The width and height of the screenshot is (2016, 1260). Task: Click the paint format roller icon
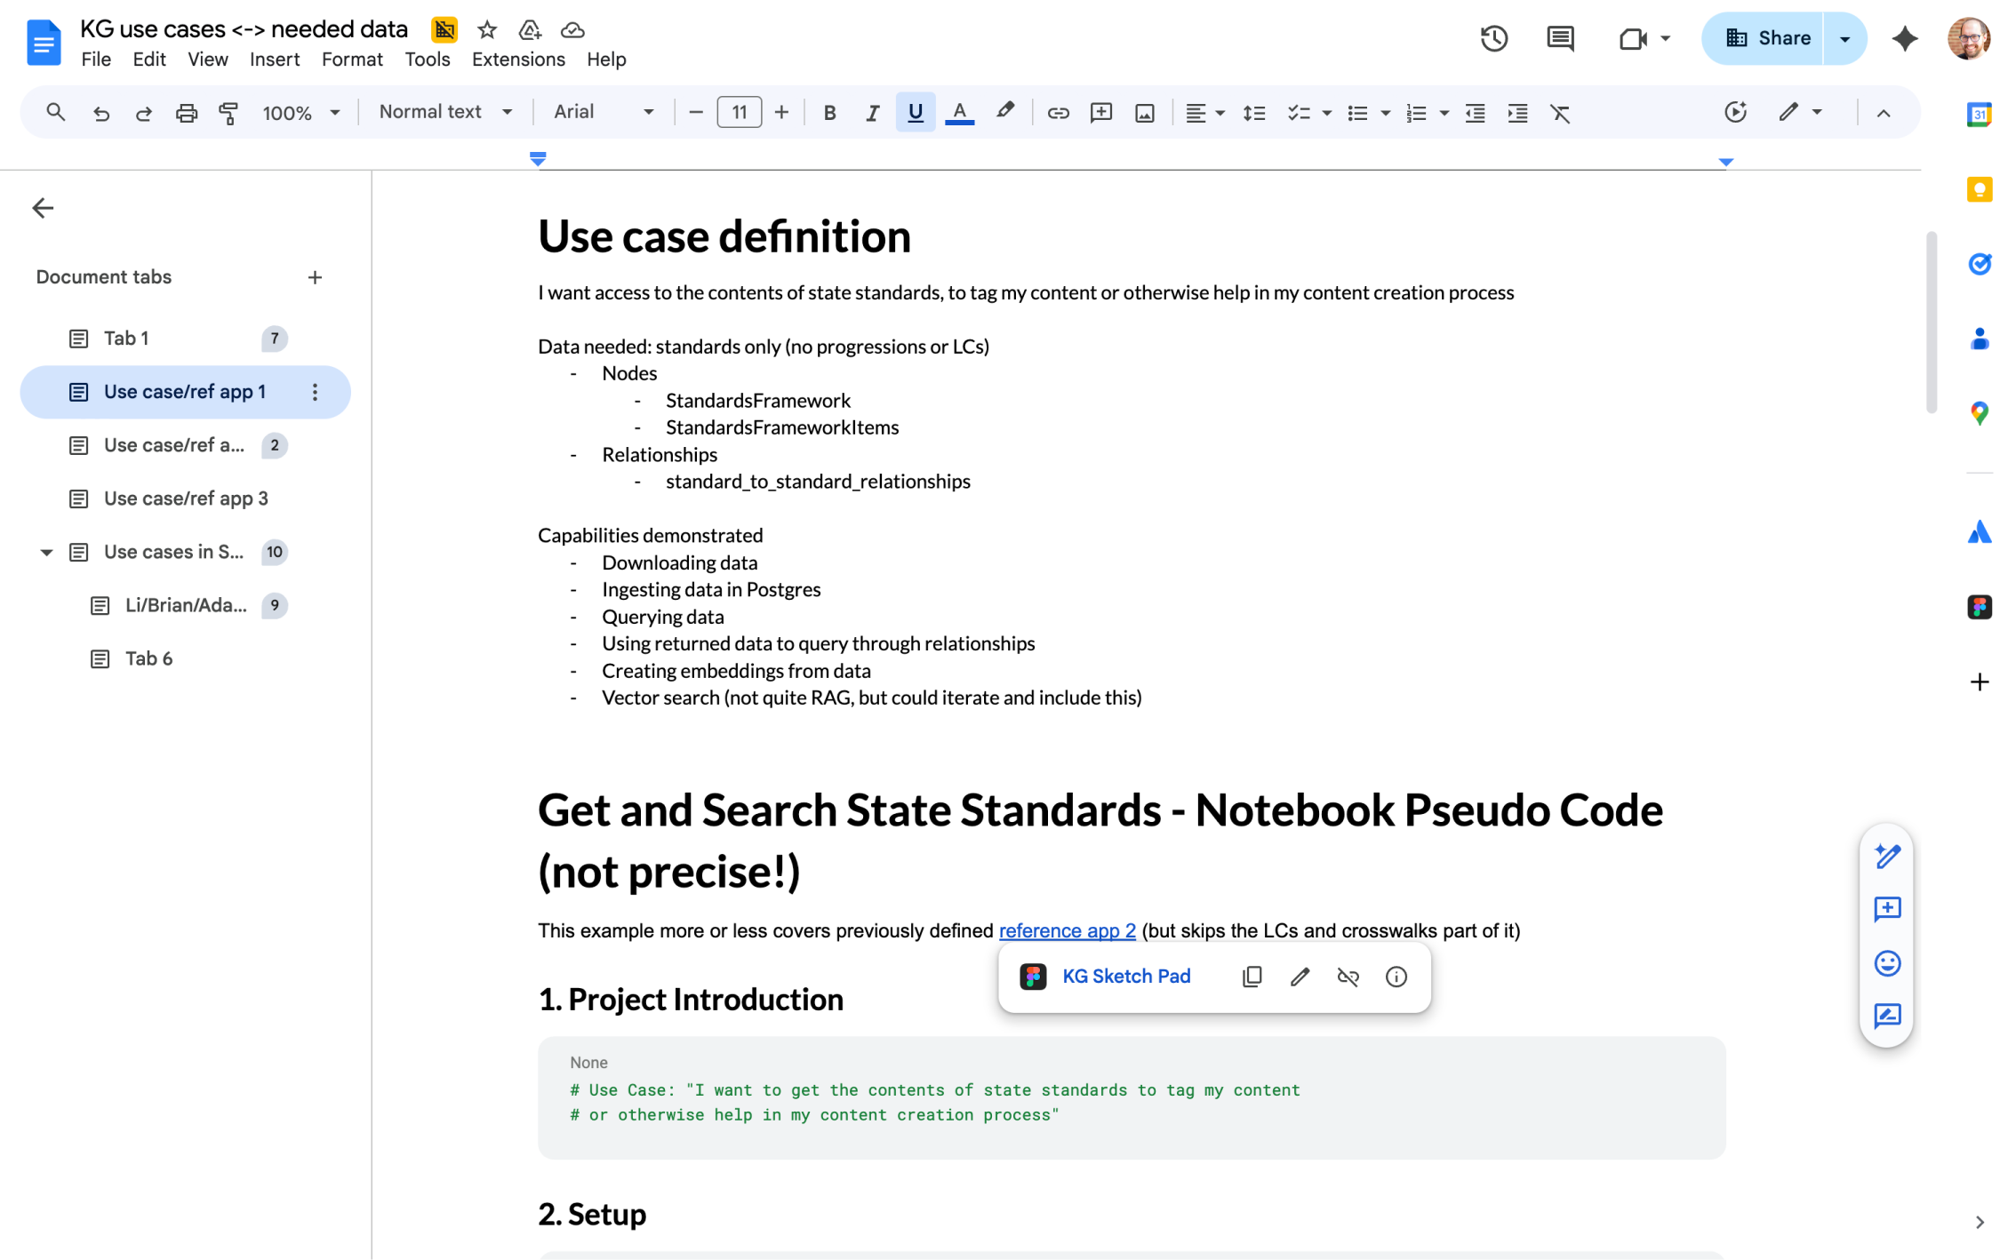228,113
